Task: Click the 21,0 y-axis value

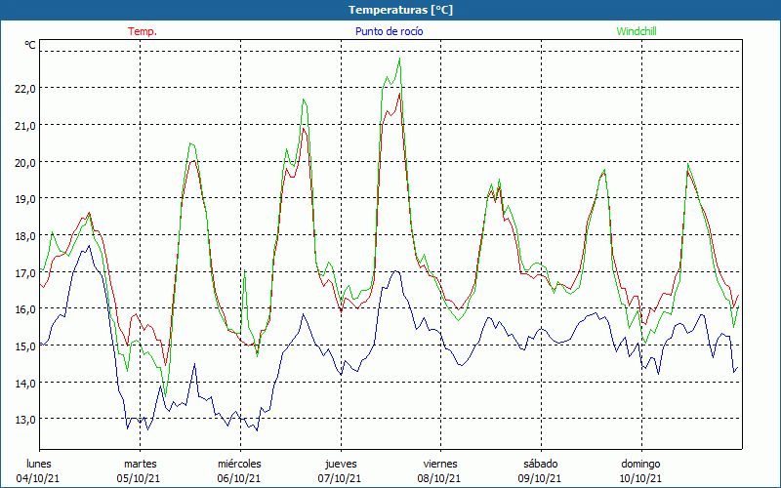Action: click(25, 126)
